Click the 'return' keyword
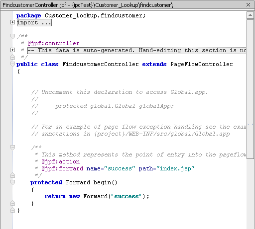Screen dimensions: 255x229 [x=55, y=196]
